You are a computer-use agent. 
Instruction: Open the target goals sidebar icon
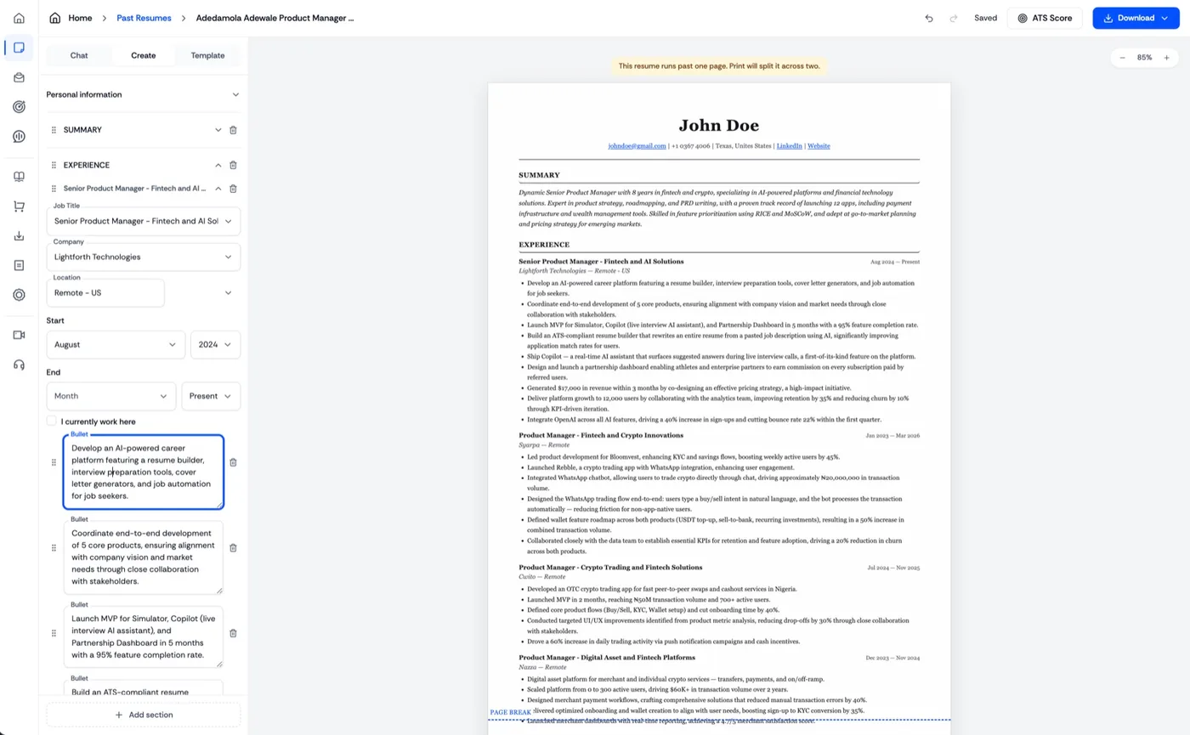pos(19,106)
